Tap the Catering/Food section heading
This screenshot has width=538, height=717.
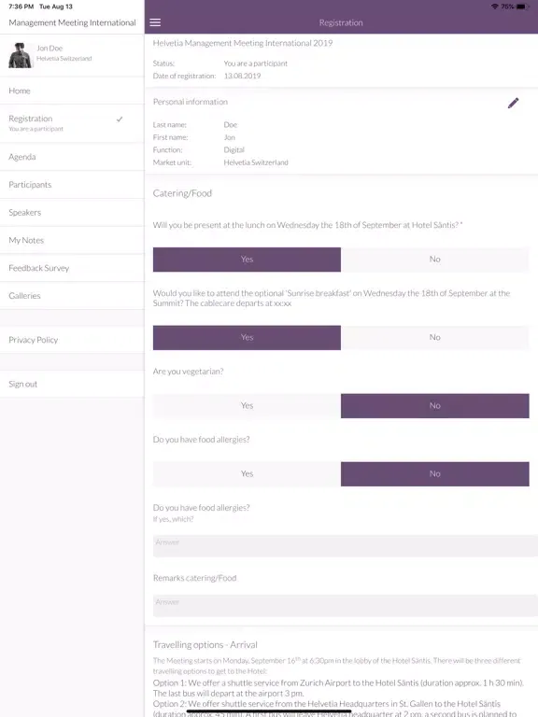(x=182, y=193)
